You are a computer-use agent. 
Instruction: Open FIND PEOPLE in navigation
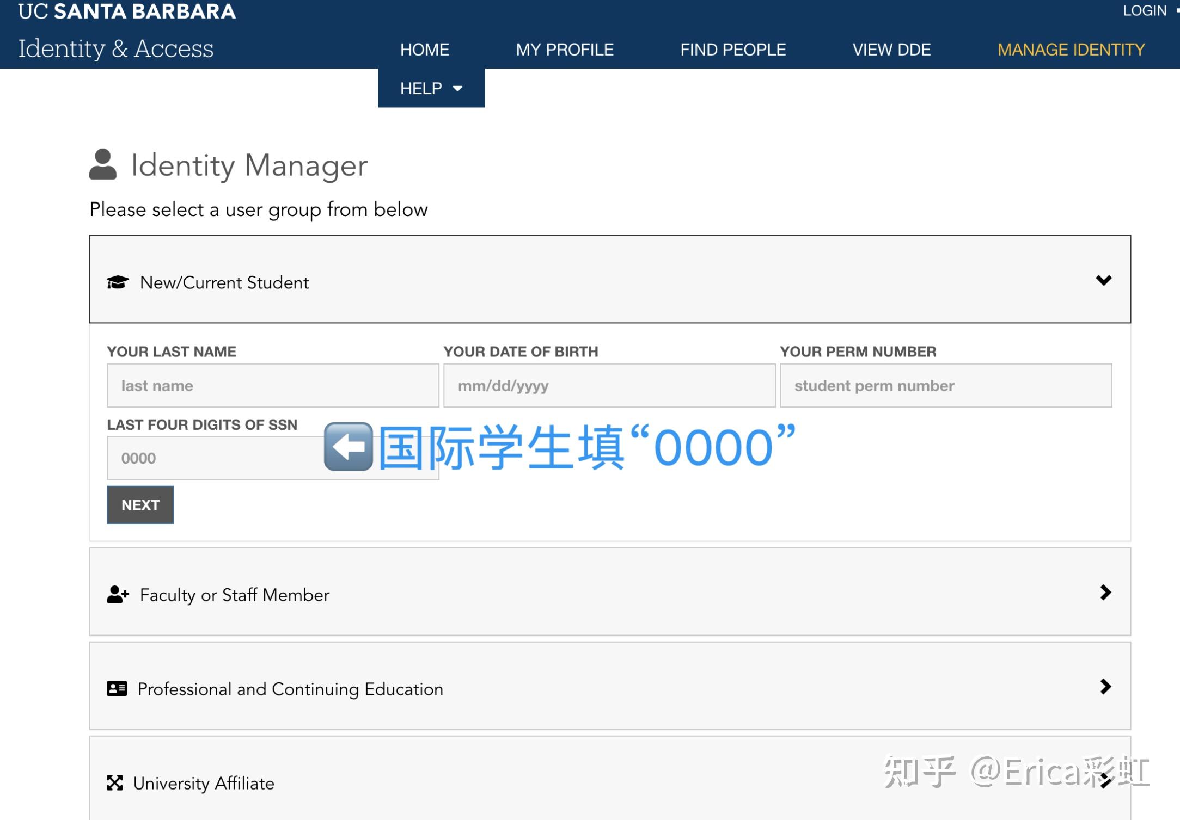tap(733, 50)
